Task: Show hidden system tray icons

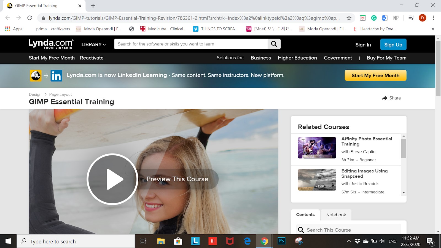Action: 349,241
